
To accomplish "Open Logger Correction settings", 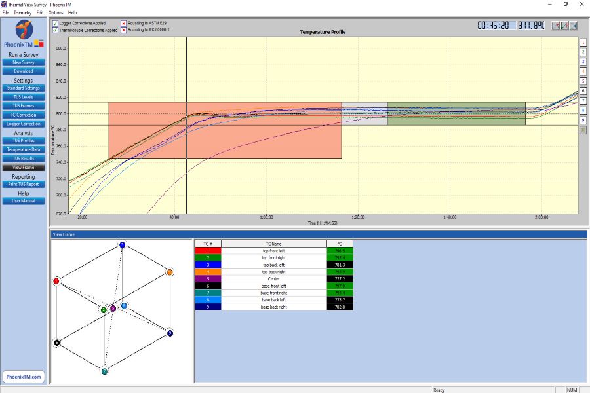I will 24,124.
